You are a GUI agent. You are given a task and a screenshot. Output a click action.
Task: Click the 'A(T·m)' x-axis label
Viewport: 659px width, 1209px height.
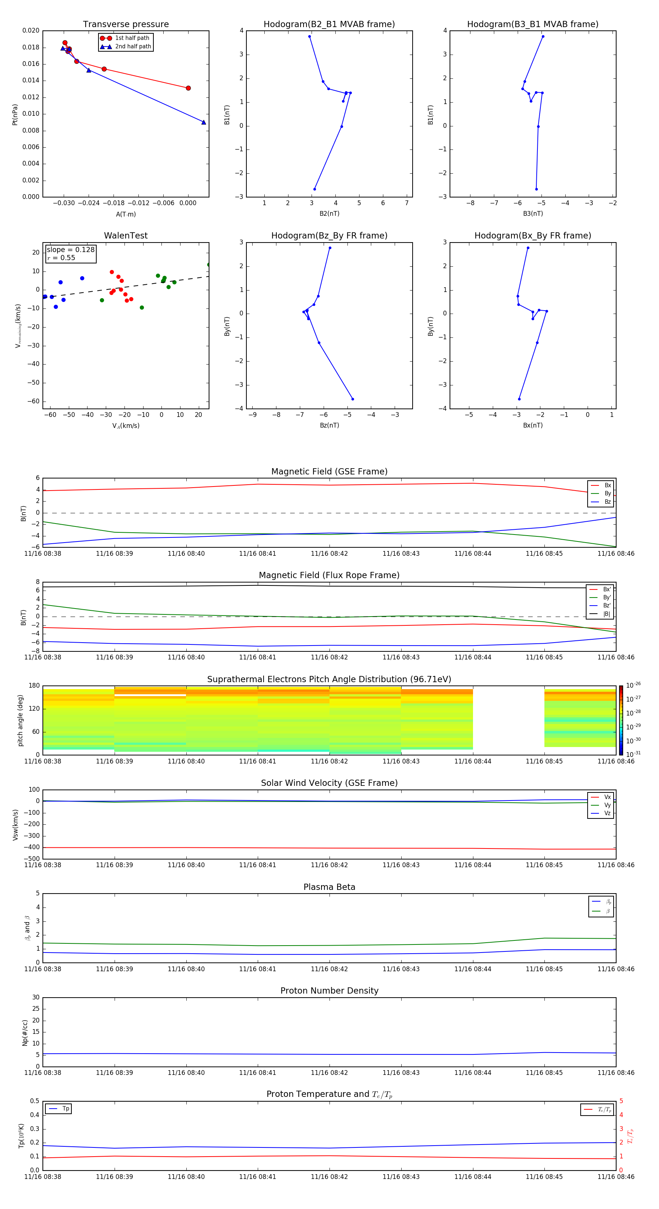click(126, 214)
